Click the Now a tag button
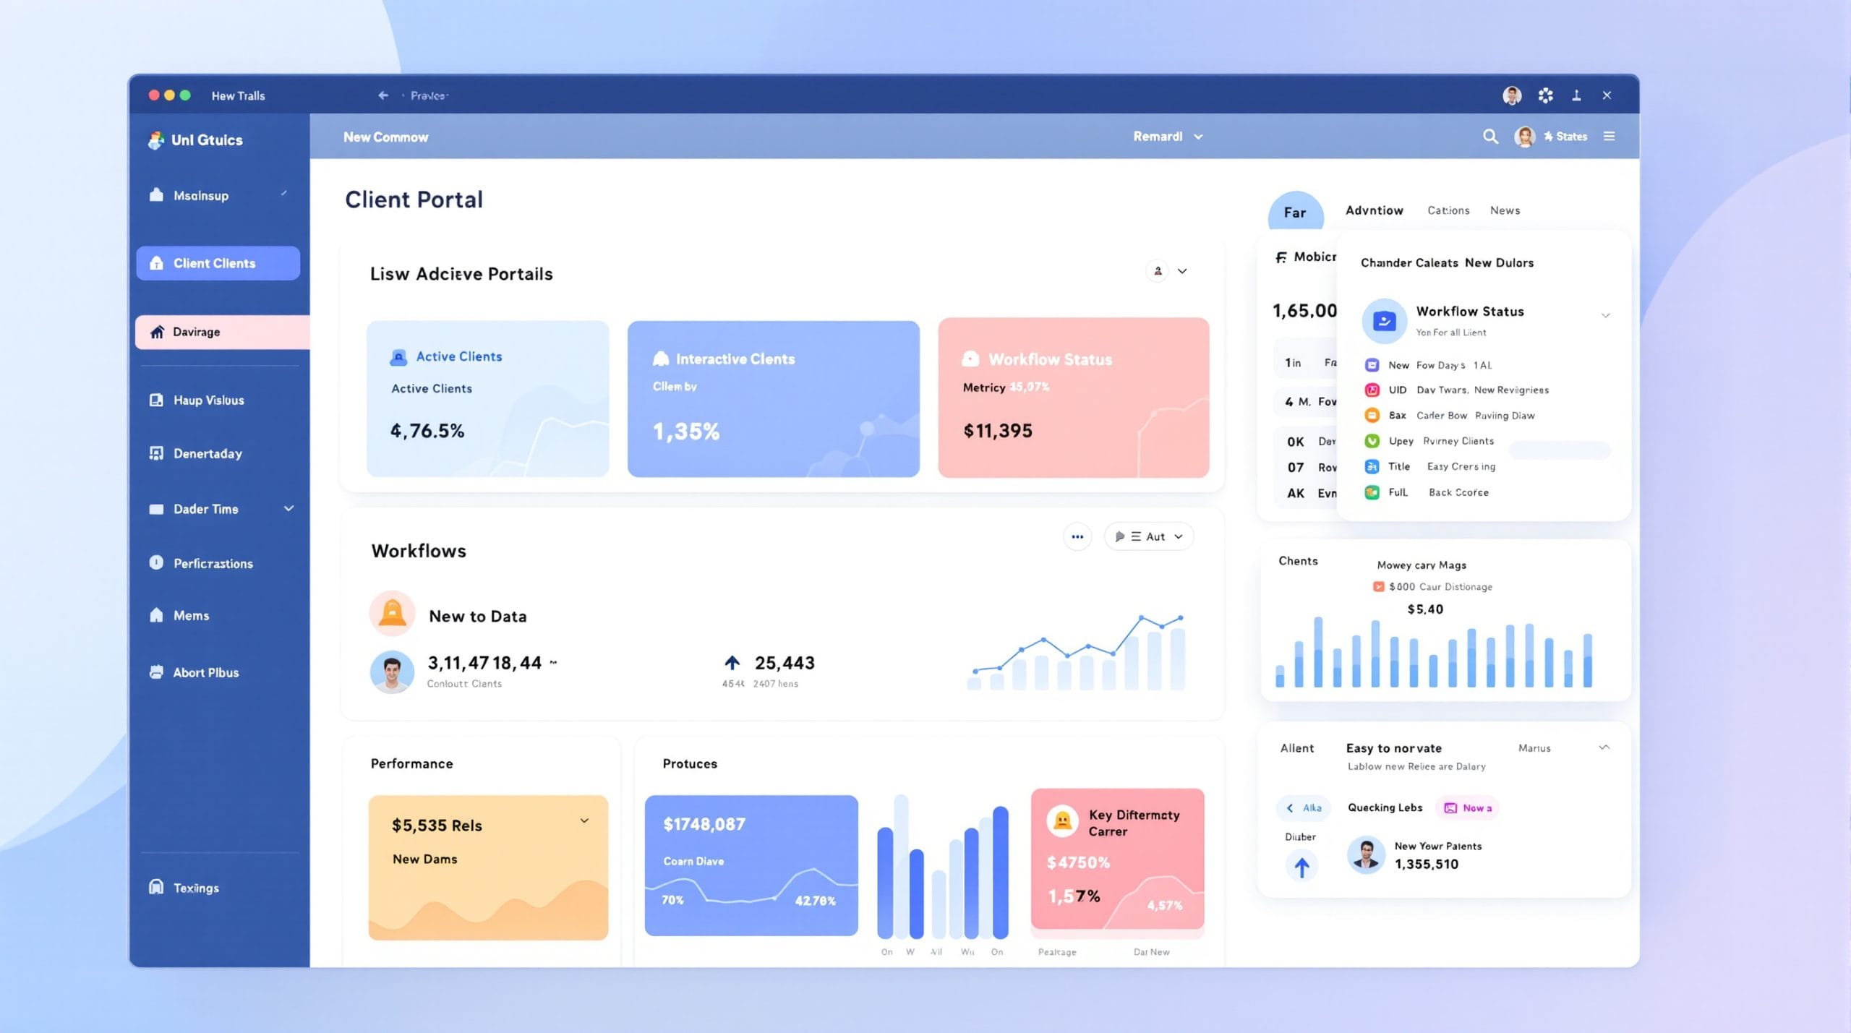1851x1033 pixels. [x=1468, y=808]
